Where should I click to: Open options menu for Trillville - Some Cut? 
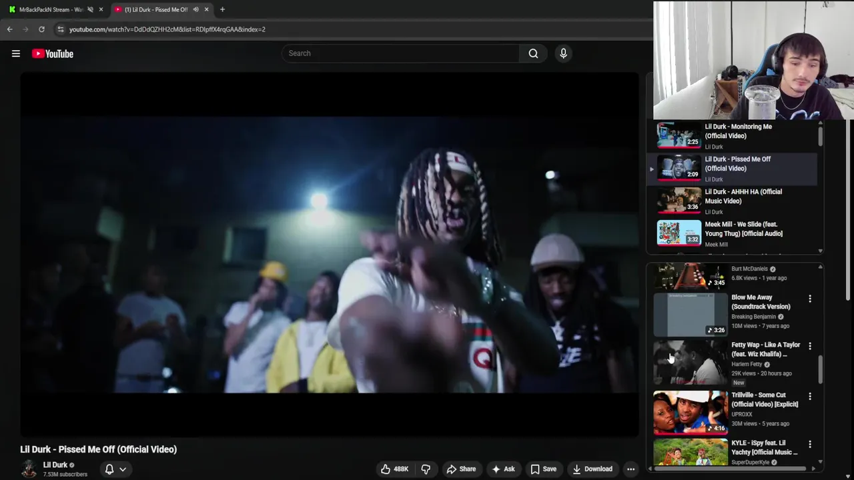coord(810,396)
